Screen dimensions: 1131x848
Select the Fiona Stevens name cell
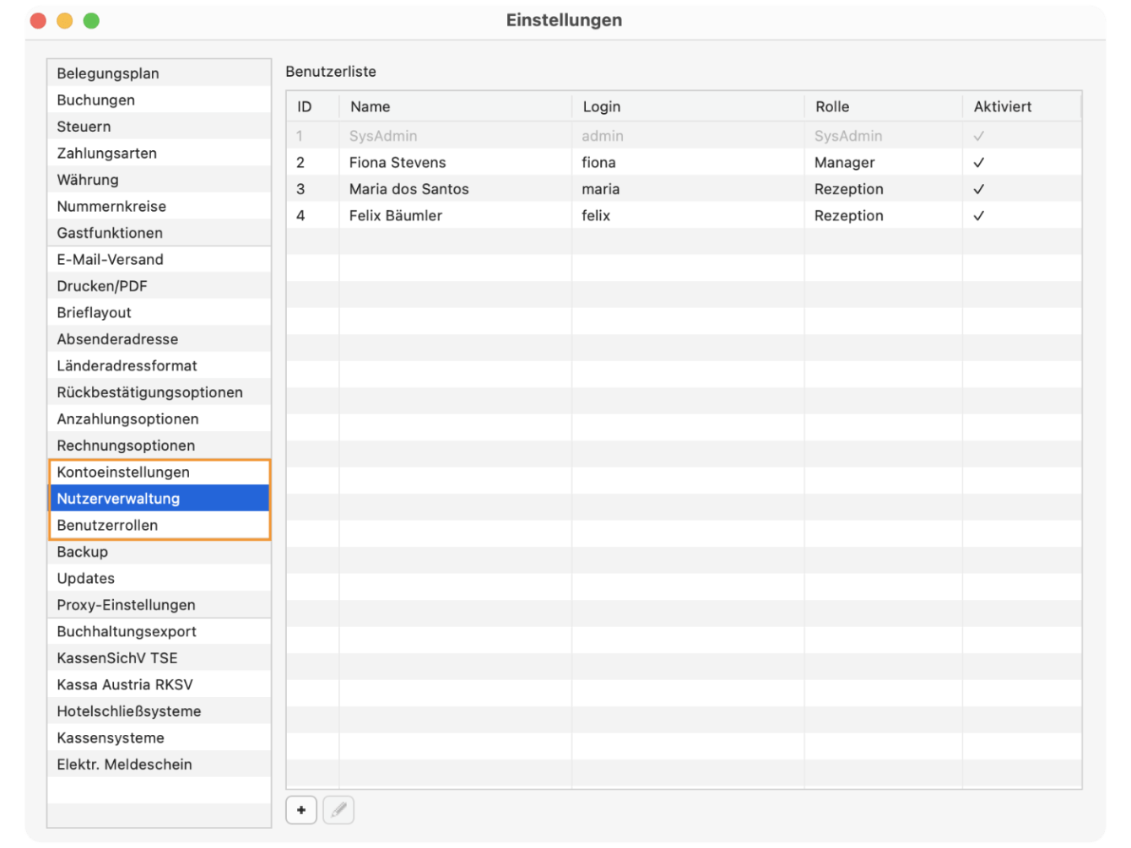456,163
